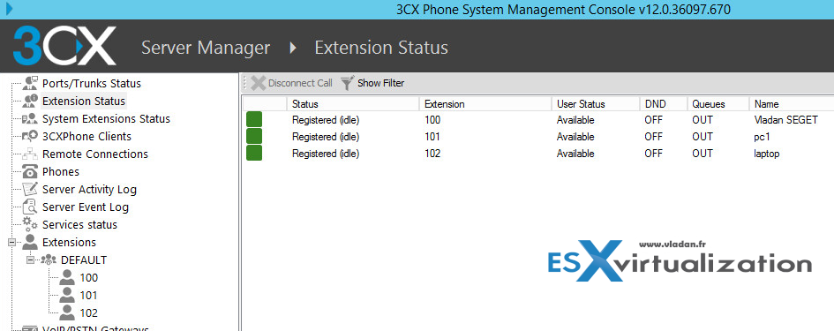Click the user icon for extension 102
Screen dimensions: 834x331
67,312
